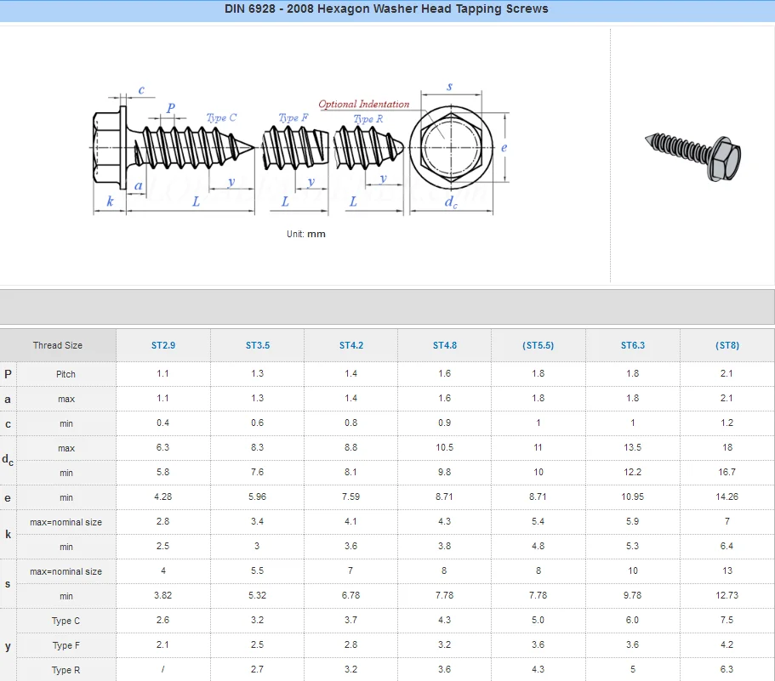Click the DIN 6928 - 2008 page title
The width and height of the screenshot is (775, 681).
click(x=387, y=9)
